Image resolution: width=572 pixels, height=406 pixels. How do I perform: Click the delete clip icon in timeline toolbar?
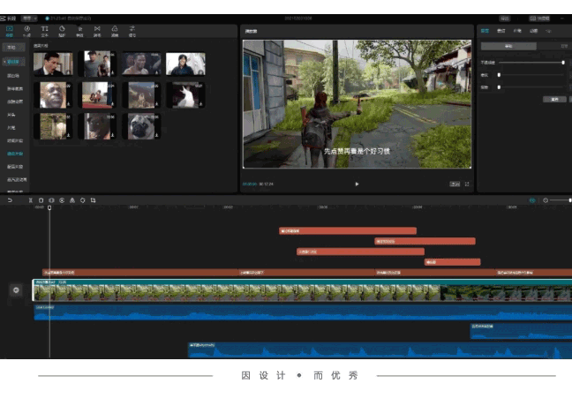click(x=40, y=200)
